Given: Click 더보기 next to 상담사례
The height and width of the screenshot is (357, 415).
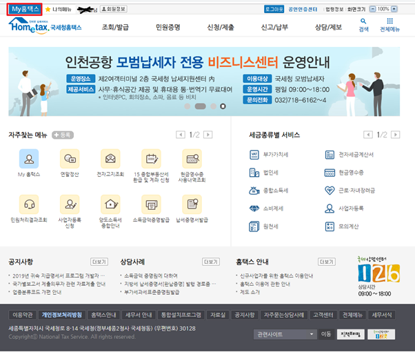Looking at the screenshot, I should point(211,262).
